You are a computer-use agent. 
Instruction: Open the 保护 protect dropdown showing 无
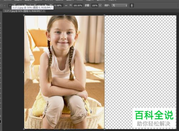(119, 5)
